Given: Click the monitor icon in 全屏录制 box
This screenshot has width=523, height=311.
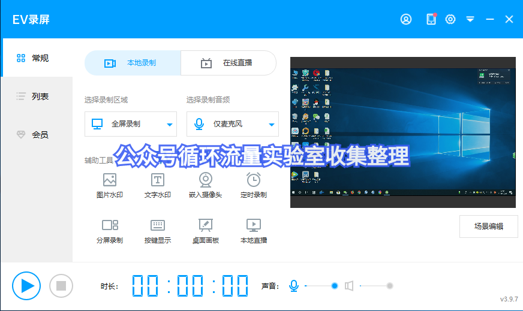Looking at the screenshot, I should [97, 124].
